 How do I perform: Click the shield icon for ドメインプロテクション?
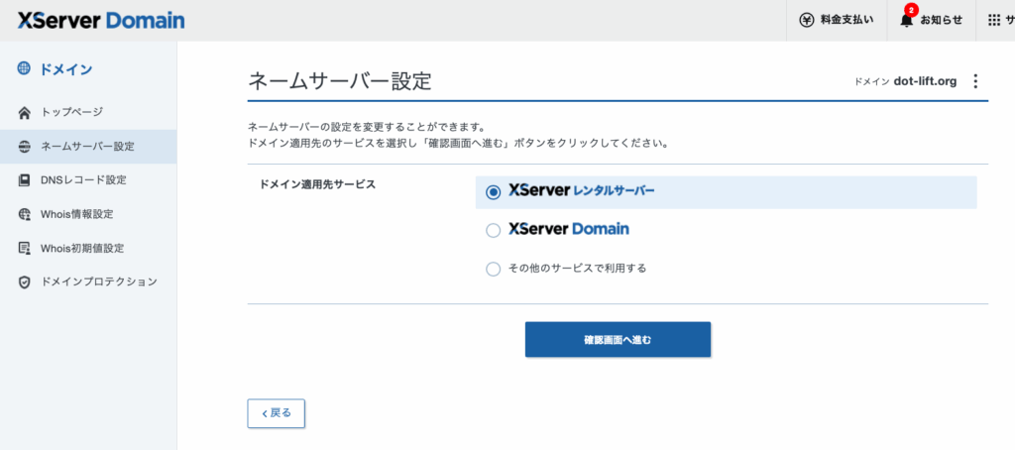(25, 282)
